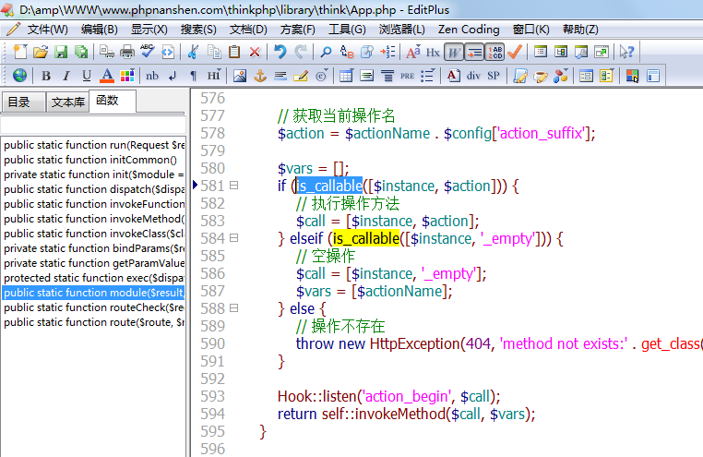
Task: Choose font color (red A)
Action: [107, 76]
